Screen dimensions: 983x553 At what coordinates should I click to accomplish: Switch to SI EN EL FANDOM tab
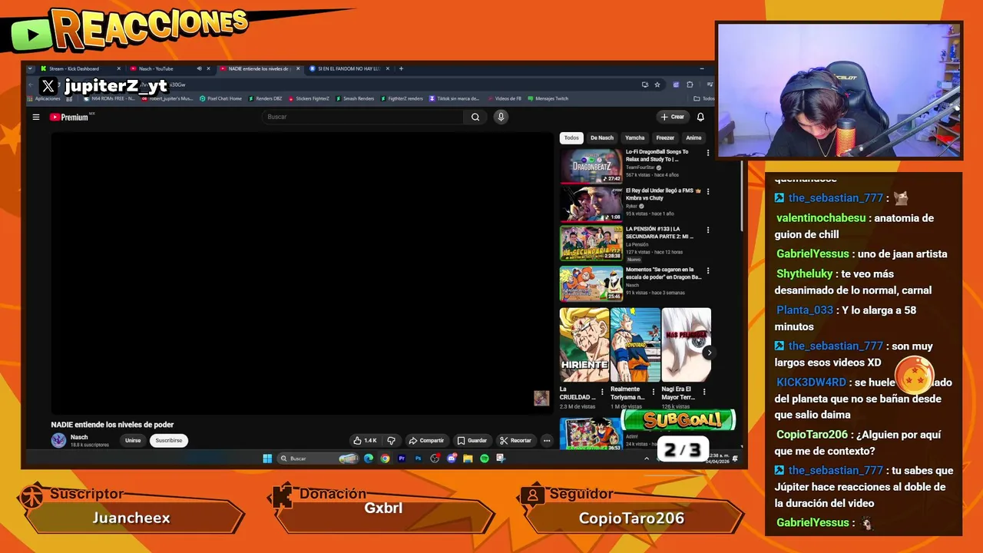pyautogui.click(x=349, y=68)
